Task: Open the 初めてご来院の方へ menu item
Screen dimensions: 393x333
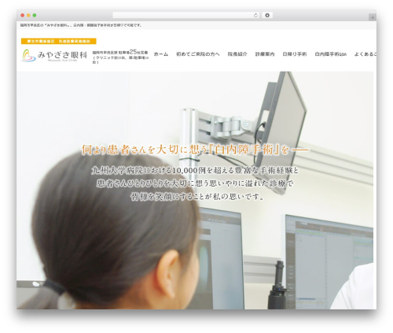Action: click(198, 54)
